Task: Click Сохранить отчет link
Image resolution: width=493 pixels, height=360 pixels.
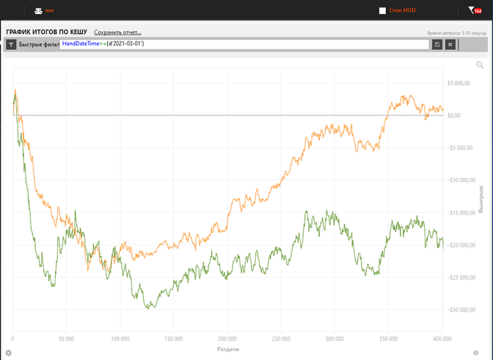Action: click(118, 32)
